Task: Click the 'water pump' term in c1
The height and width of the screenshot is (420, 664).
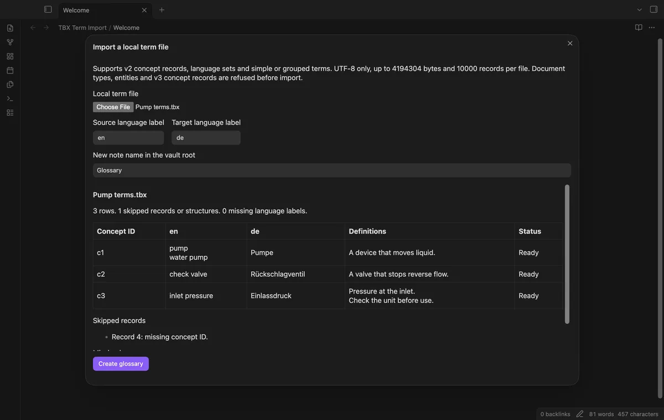Action: click(x=189, y=258)
